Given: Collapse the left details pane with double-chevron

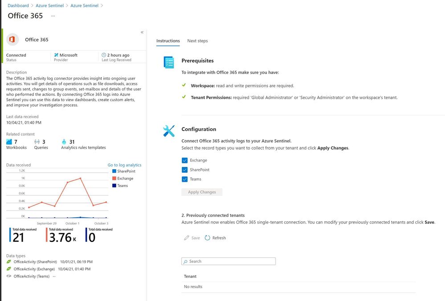Looking at the screenshot, I should click(142, 33).
